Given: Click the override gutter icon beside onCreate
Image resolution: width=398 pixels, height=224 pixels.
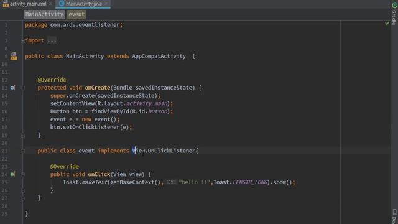Looking at the screenshot, I should tap(12, 88).
